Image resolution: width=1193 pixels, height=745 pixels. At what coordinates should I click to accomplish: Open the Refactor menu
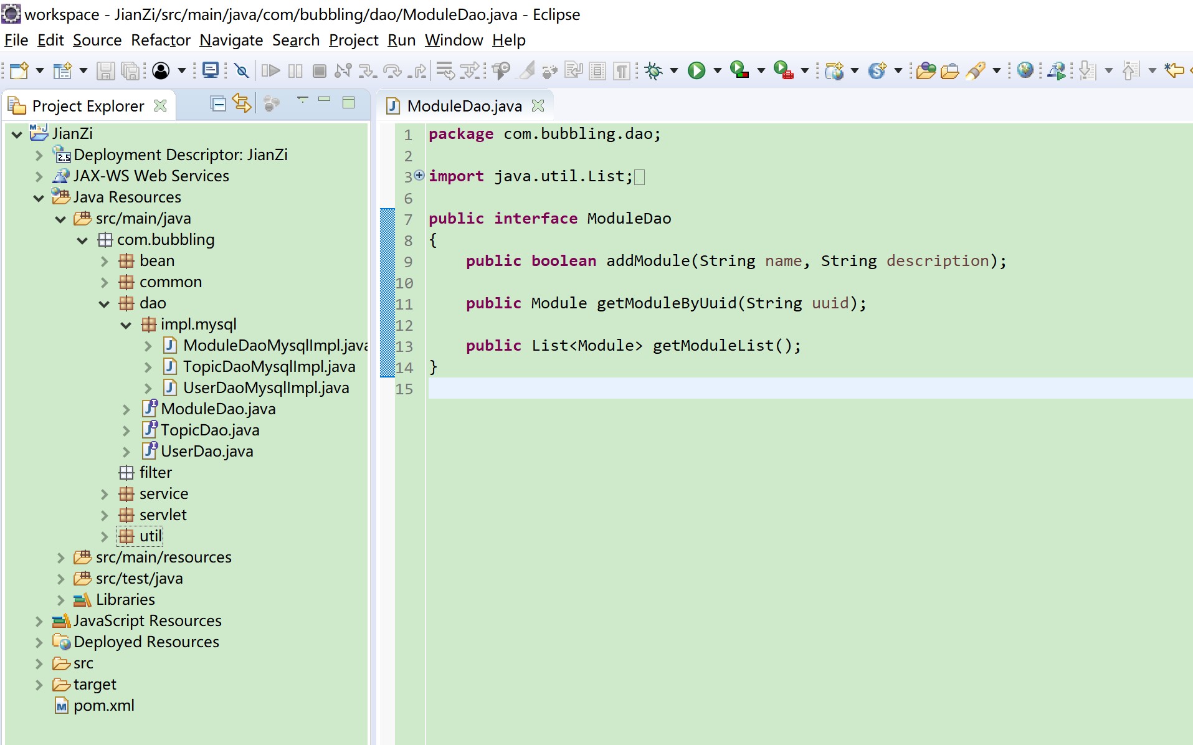pos(160,40)
